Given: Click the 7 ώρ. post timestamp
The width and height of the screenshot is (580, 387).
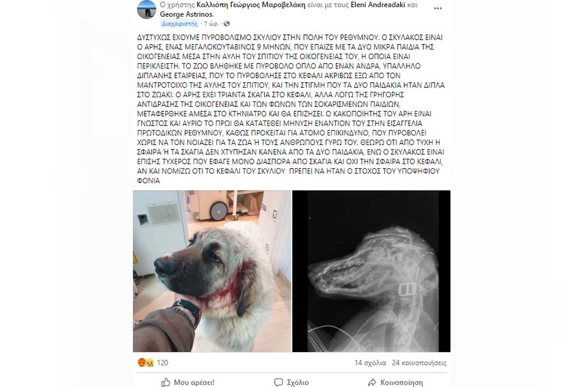Looking at the screenshot, I should pos(213,24).
